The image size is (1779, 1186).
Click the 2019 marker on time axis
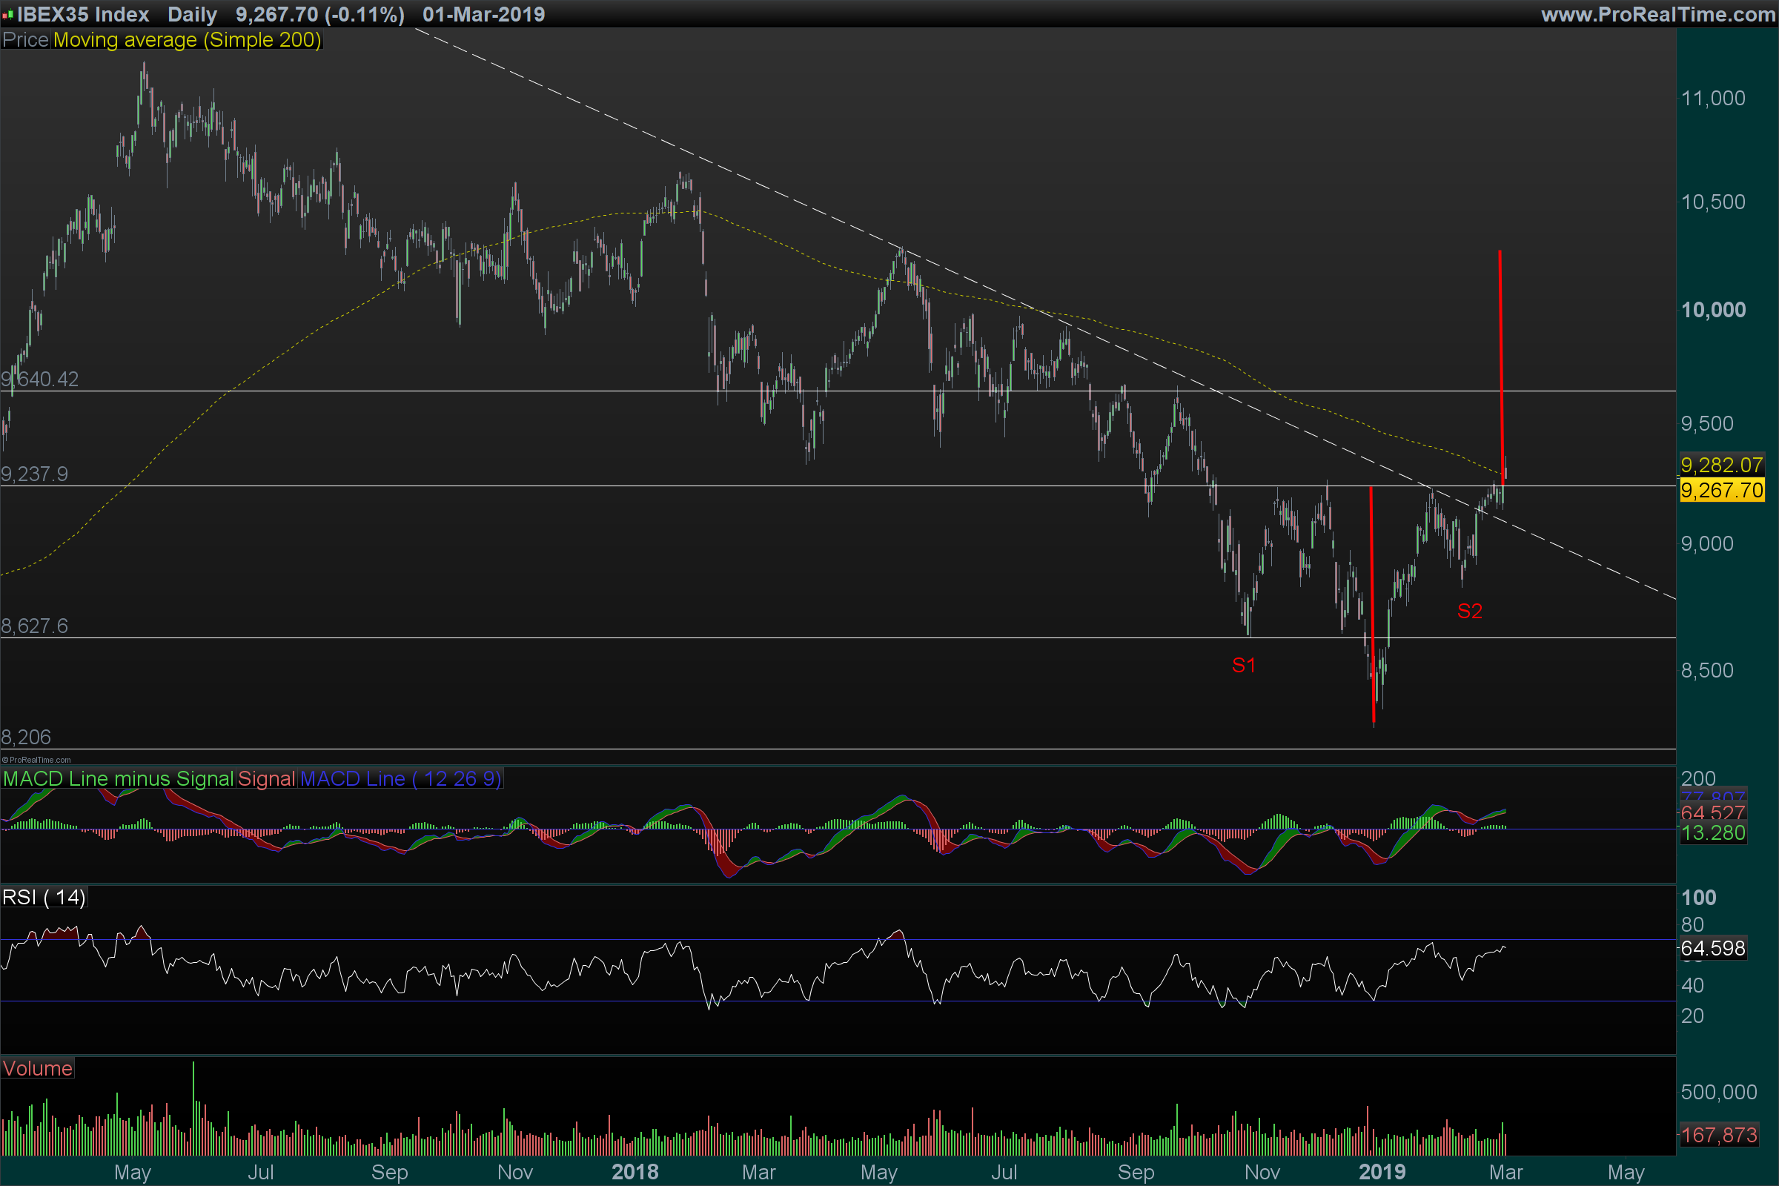point(1381,1172)
